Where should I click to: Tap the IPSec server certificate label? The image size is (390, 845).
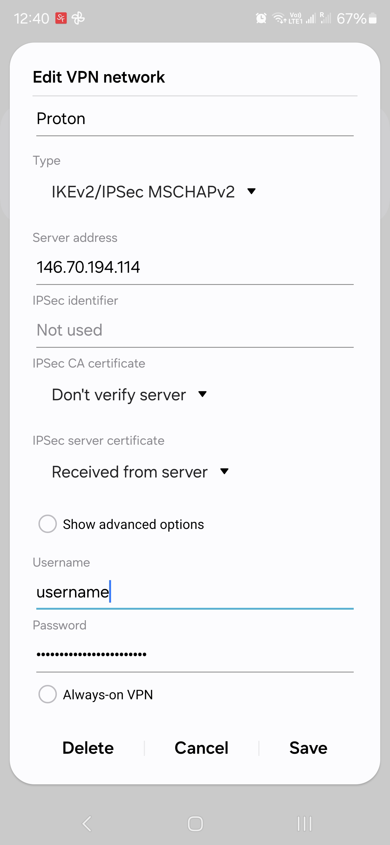click(98, 441)
